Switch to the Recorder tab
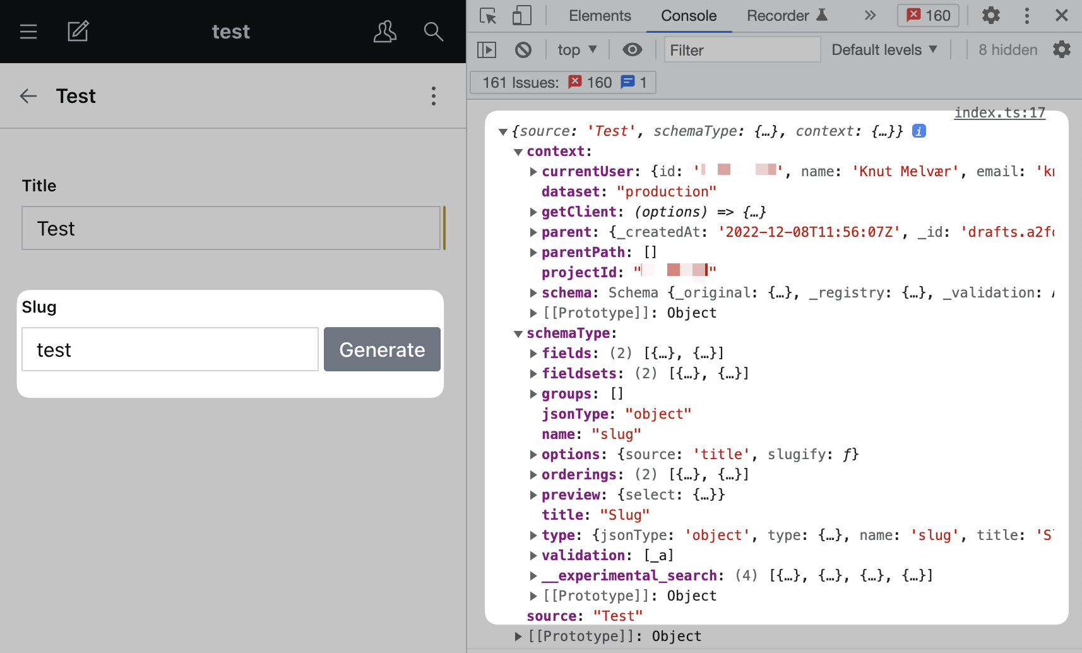Viewport: 1082px width, 653px height. tap(787, 16)
